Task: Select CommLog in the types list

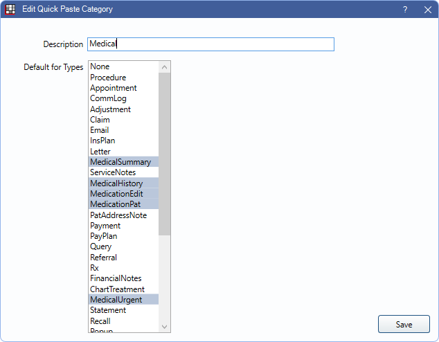Action: [123, 98]
